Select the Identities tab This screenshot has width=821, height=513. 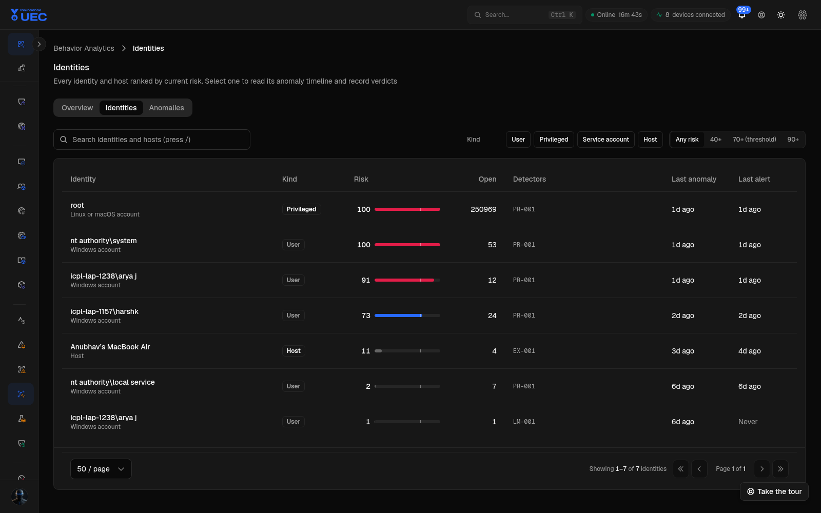click(121, 108)
